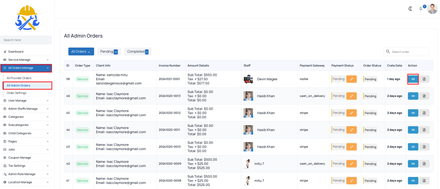Open invoice document icon for order 45
The width and height of the screenshot is (440, 189).
(x=424, y=113)
